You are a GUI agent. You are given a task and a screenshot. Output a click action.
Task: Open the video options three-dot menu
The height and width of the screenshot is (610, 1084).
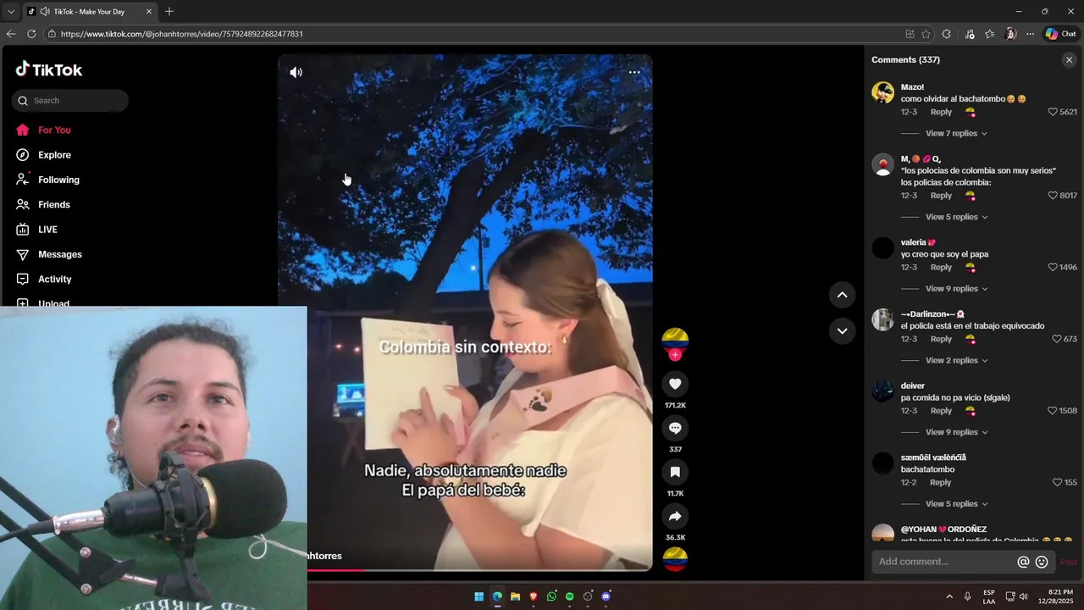pos(634,72)
